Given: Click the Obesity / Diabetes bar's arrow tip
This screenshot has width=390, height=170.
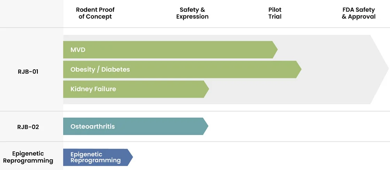Looking at the screenshot, I should coord(299,69).
